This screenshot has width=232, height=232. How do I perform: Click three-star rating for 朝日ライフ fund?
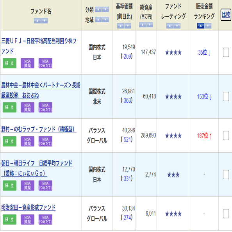(173, 175)
